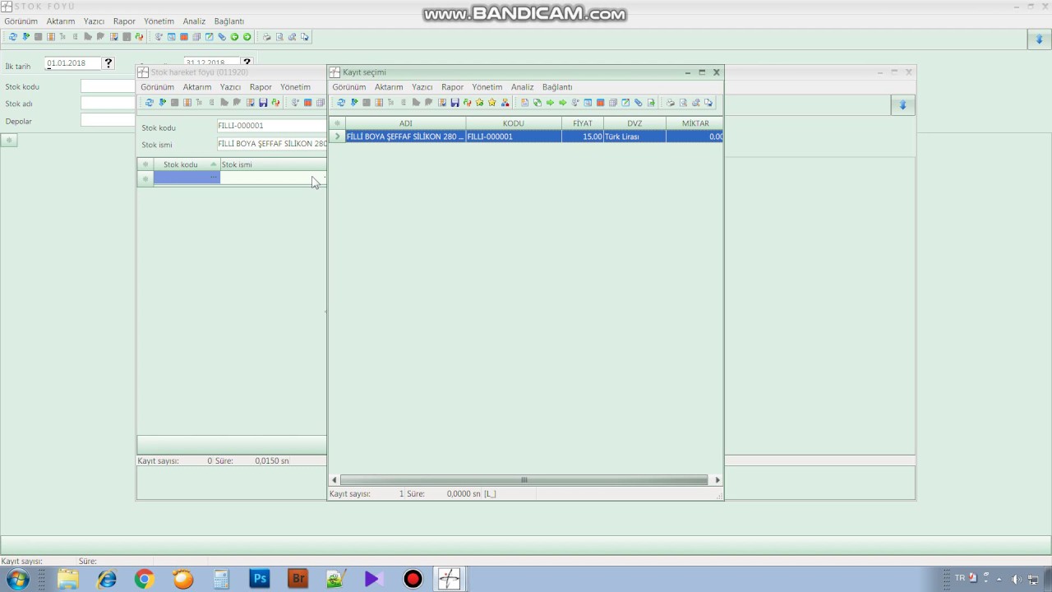The image size is (1052, 592).
Task: Click printer icon in main Stok Föyü toolbar
Action: coord(267,37)
